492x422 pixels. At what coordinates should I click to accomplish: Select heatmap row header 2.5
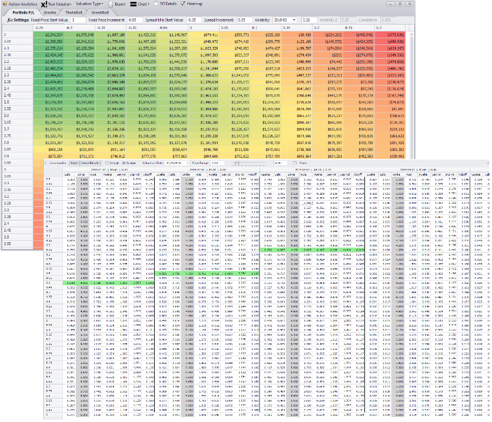pos(17,102)
